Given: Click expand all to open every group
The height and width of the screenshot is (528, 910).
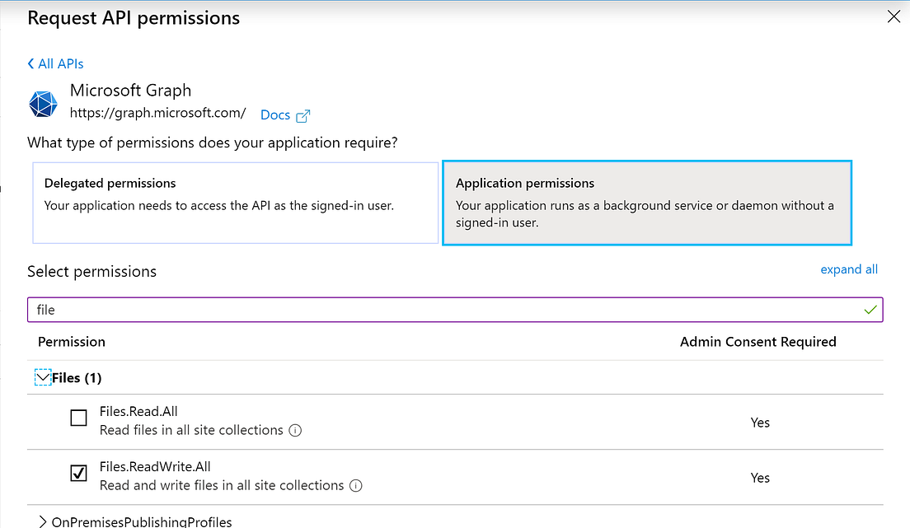Looking at the screenshot, I should pyautogui.click(x=849, y=269).
